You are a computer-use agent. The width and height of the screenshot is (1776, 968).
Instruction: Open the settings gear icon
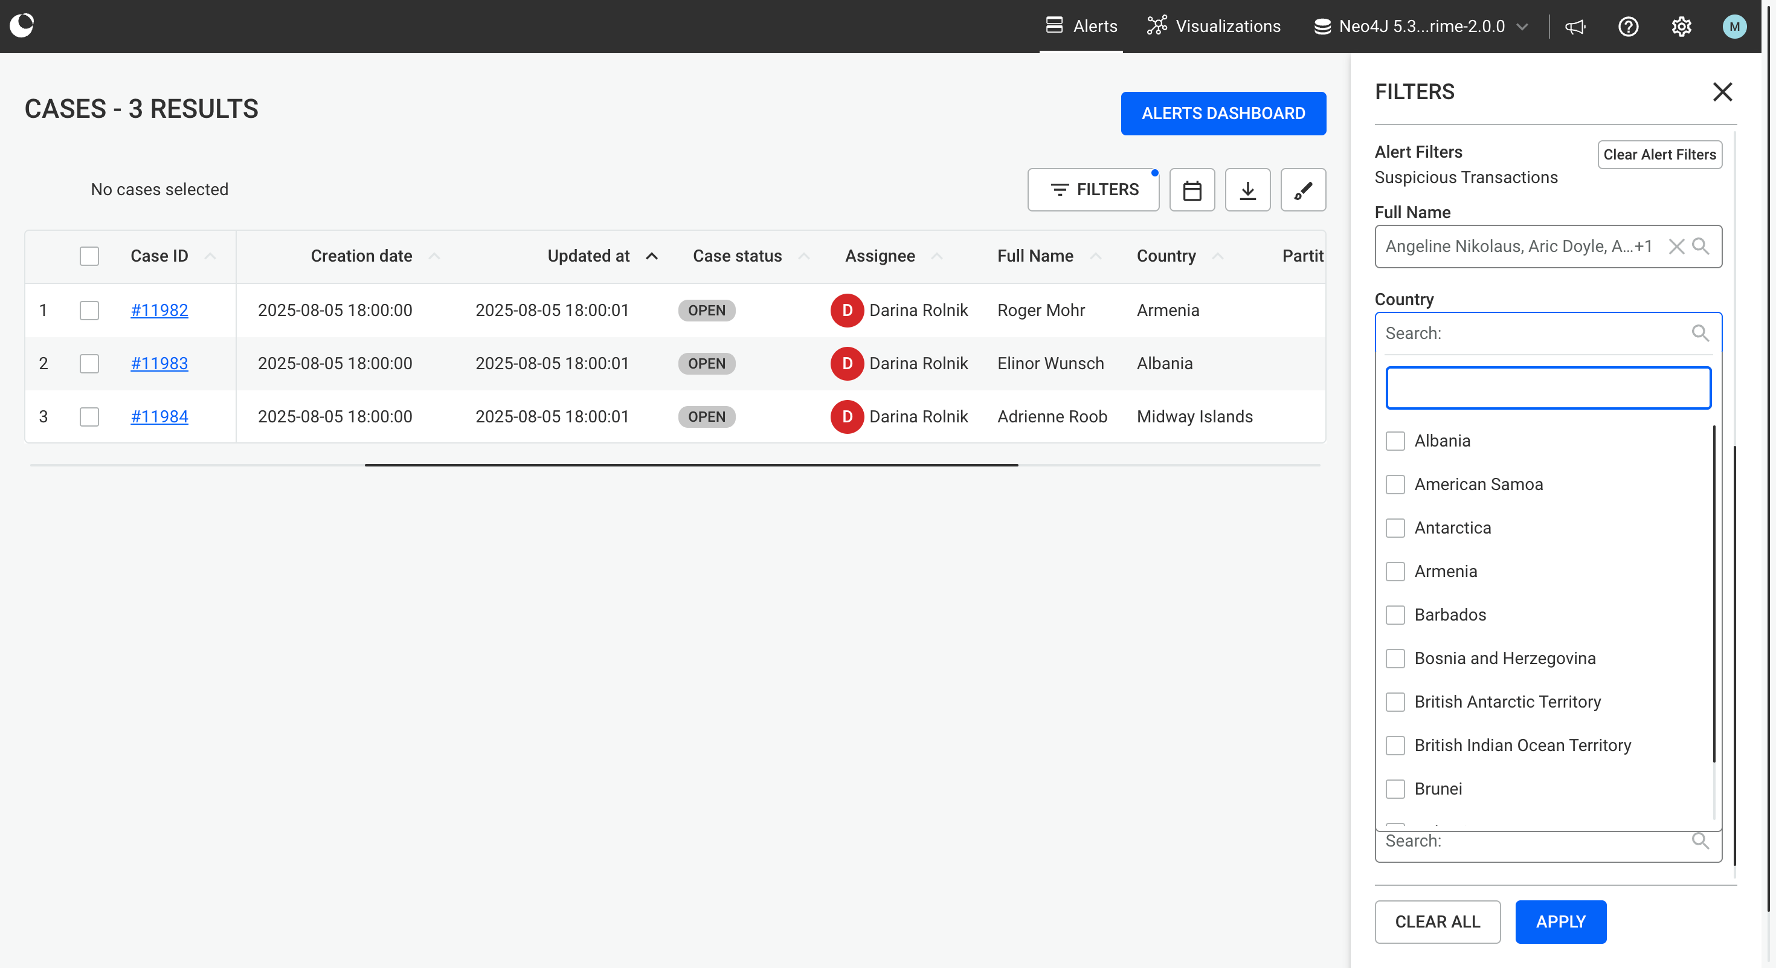pos(1681,26)
